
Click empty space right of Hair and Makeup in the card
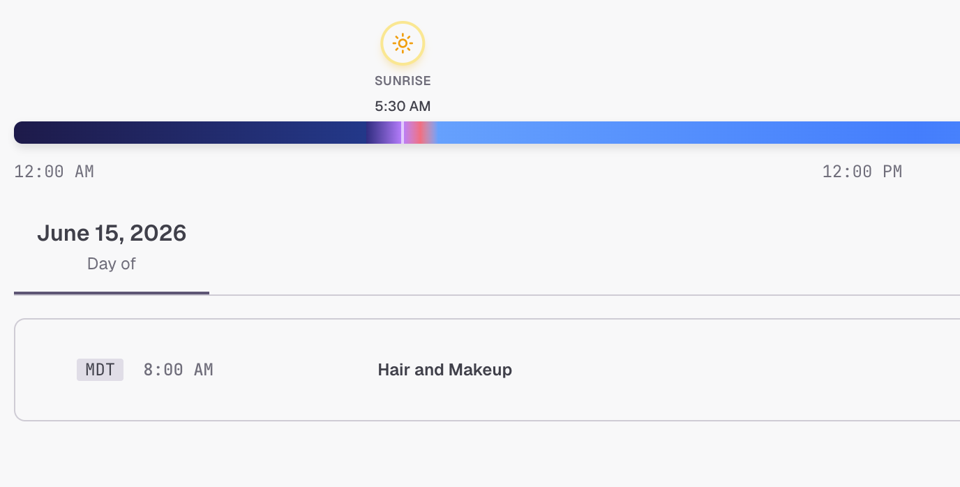point(733,370)
